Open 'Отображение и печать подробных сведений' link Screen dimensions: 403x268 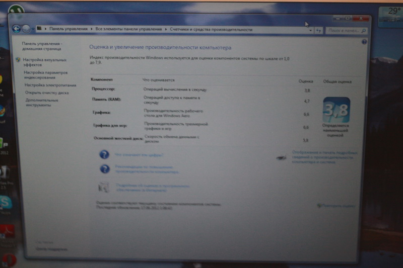pyautogui.click(x=324, y=157)
